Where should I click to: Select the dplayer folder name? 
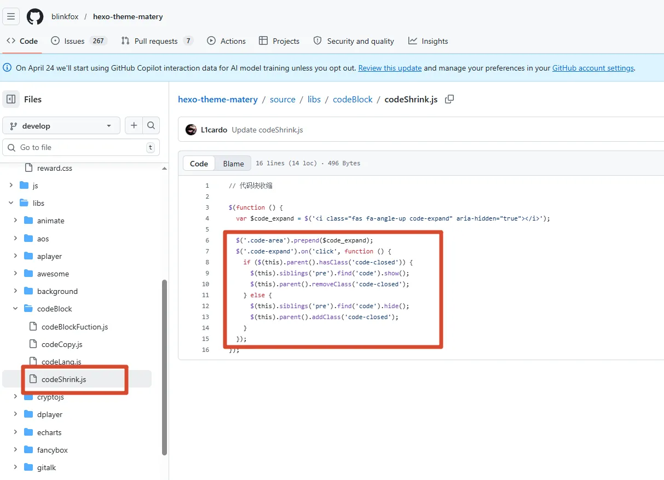[50, 414]
